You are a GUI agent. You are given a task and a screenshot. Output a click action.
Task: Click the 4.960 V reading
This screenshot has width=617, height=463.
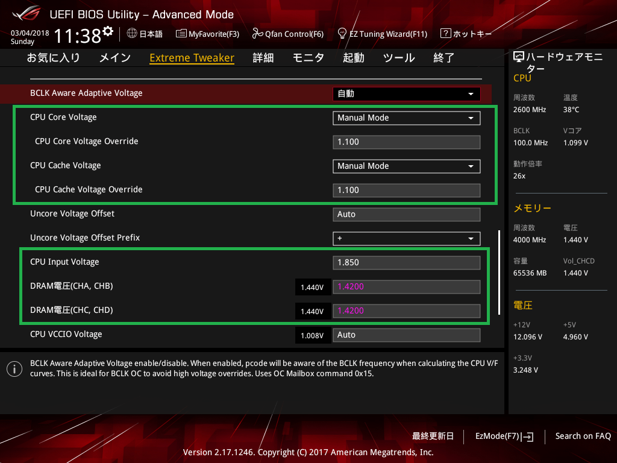point(575,337)
